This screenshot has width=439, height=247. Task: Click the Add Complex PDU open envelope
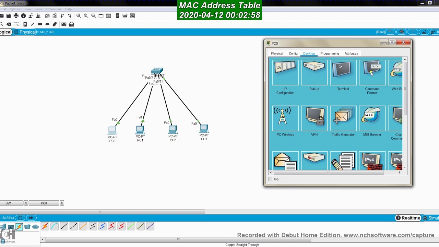click(x=71, y=24)
